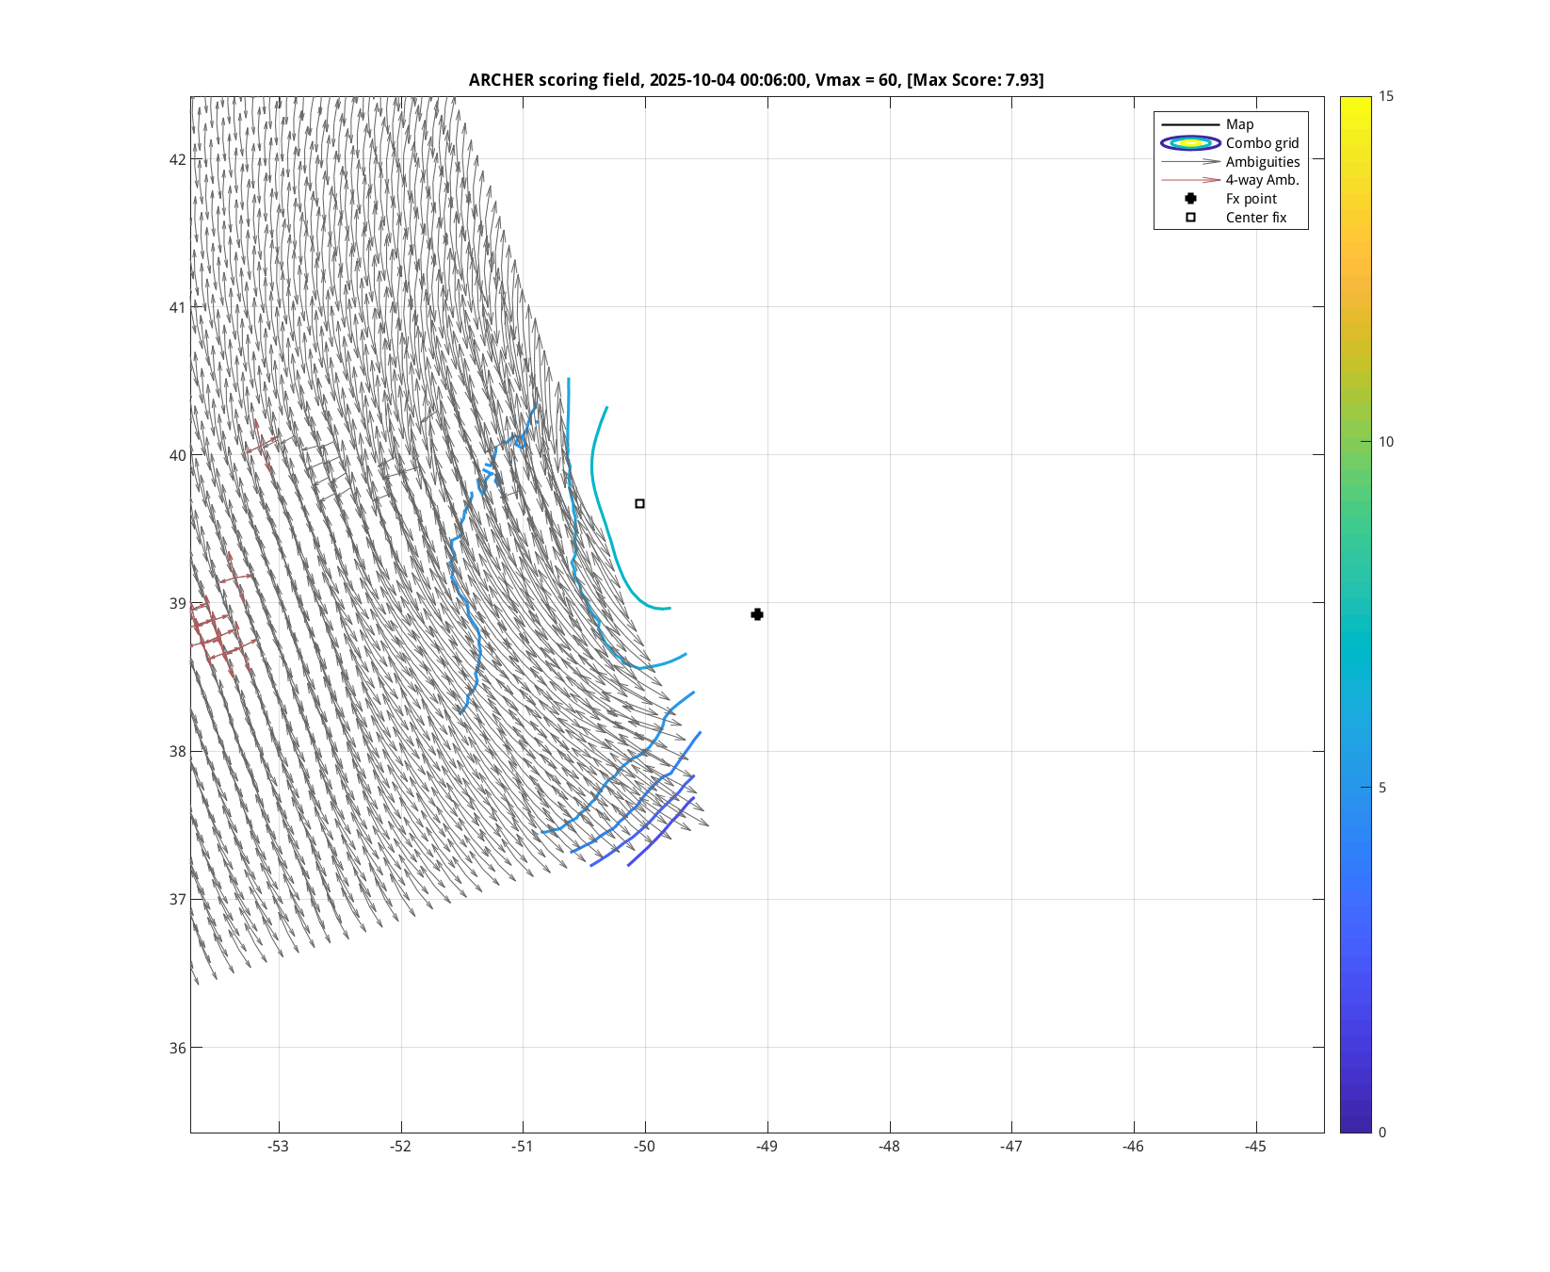Select the plot title ARCHER scoring field
The height and width of the screenshot is (1272, 1550).
coord(755,80)
